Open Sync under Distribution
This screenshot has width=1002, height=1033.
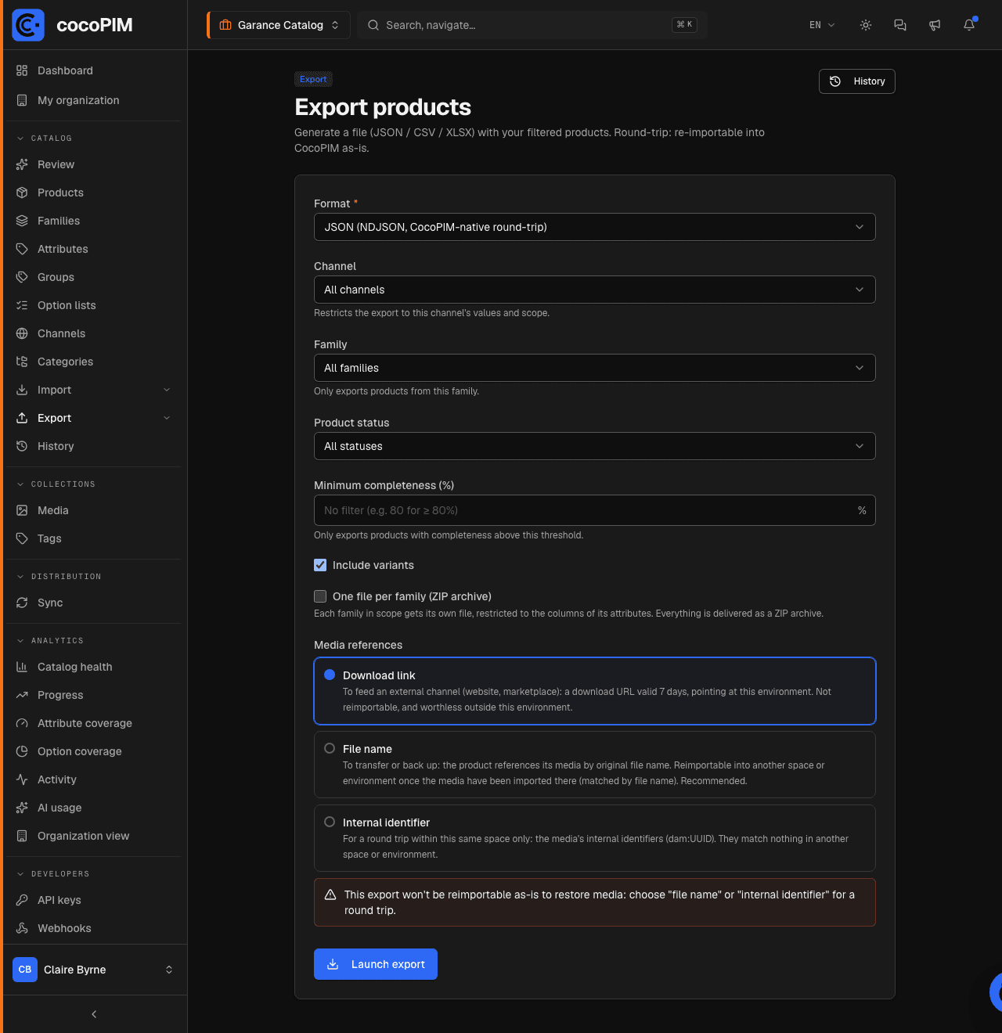tap(94, 603)
